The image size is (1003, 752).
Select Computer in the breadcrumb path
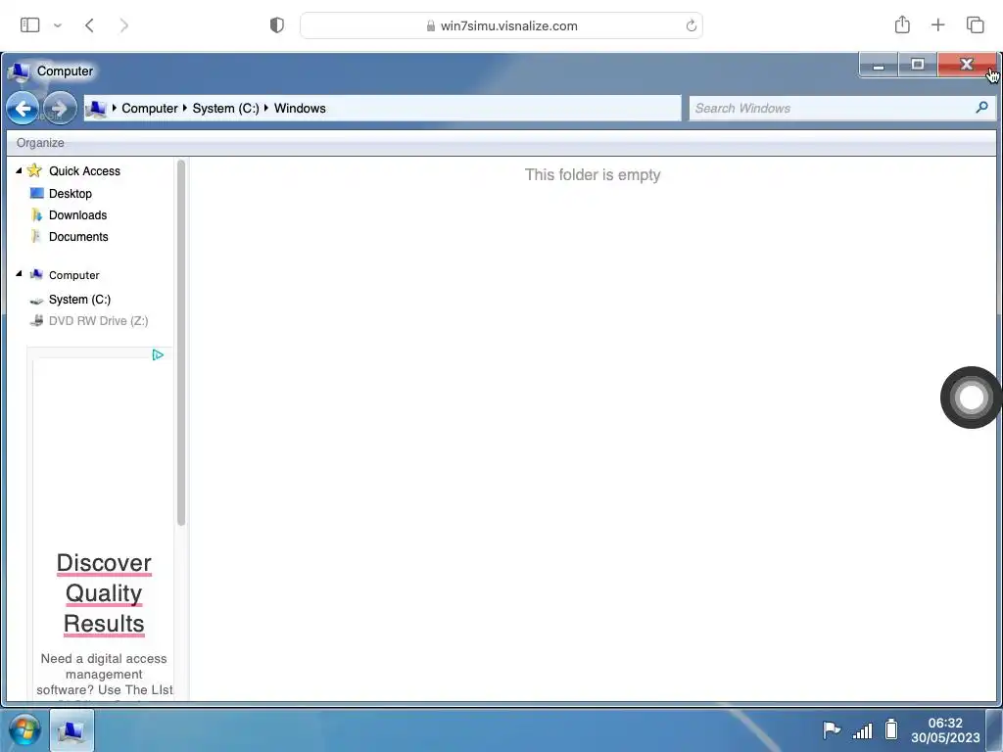click(150, 108)
